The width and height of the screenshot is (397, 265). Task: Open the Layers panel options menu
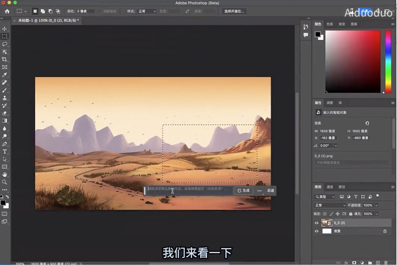pos(393,187)
